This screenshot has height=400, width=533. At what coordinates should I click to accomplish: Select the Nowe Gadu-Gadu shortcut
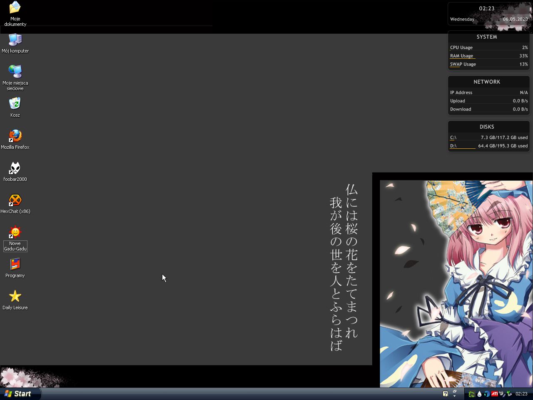click(15, 238)
